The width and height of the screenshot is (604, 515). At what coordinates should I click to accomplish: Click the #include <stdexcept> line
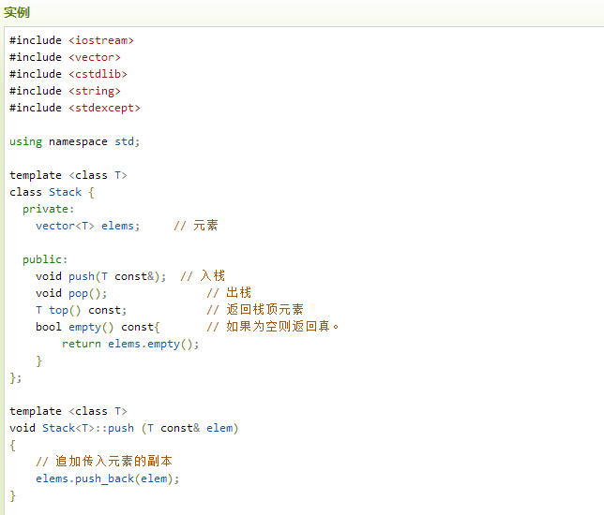click(75, 108)
